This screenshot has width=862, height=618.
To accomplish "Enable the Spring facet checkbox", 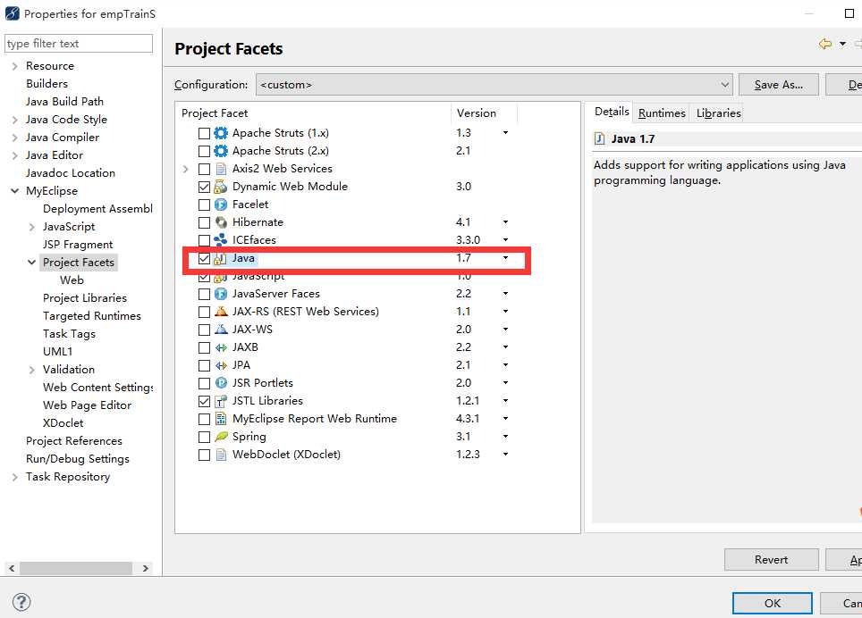I will [205, 437].
